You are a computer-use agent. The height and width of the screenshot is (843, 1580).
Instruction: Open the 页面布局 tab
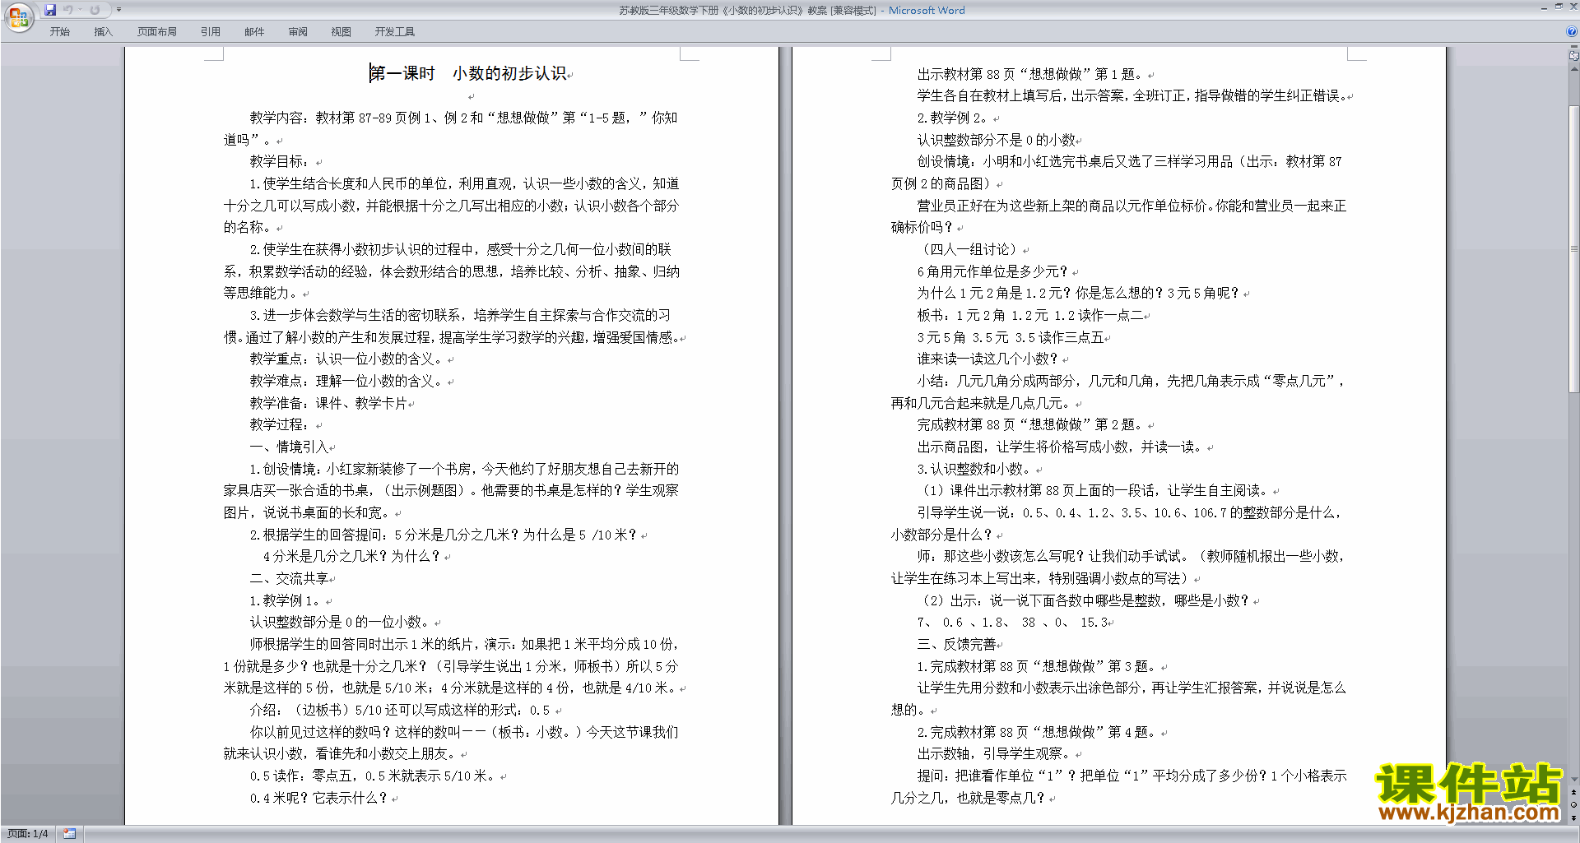coord(157,32)
